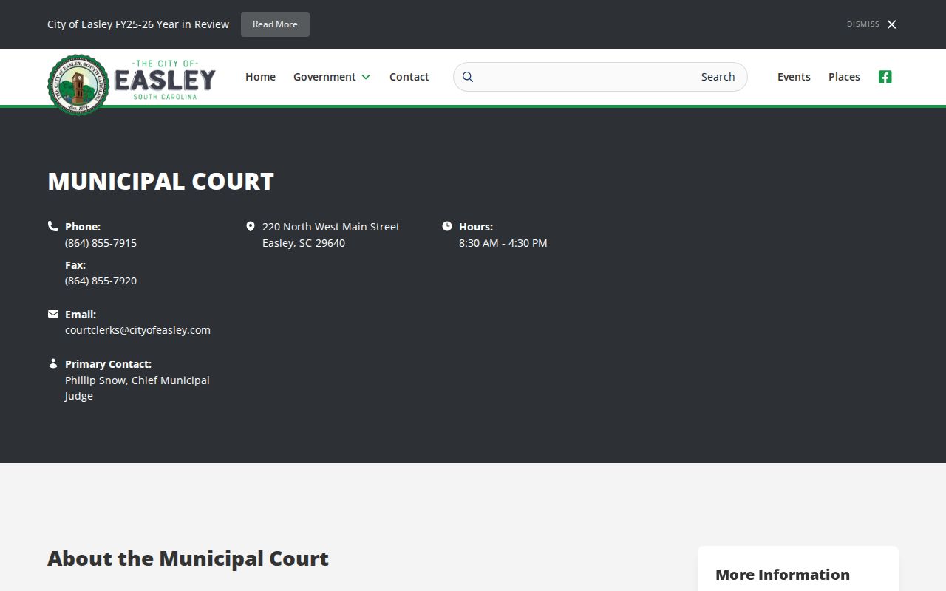Click the clock hours icon

[447, 226]
